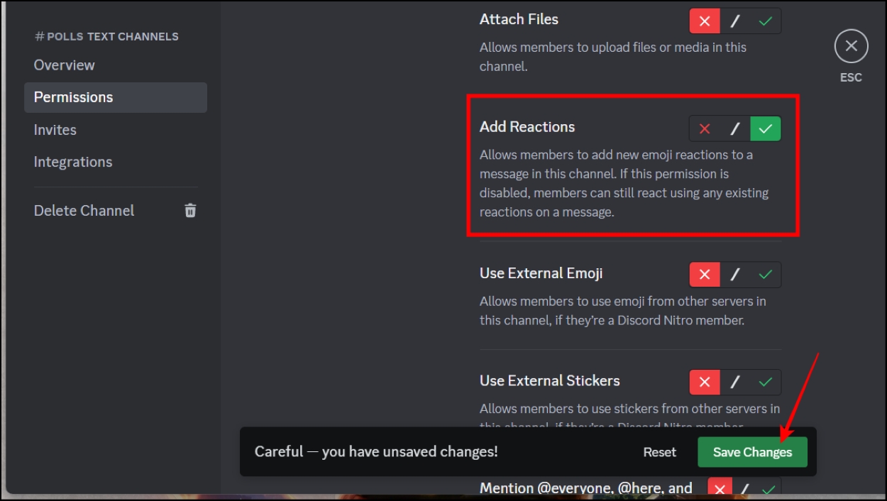Image resolution: width=887 pixels, height=501 pixels.
Task: Deny Use External Stickers with red X
Action: [703, 382]
